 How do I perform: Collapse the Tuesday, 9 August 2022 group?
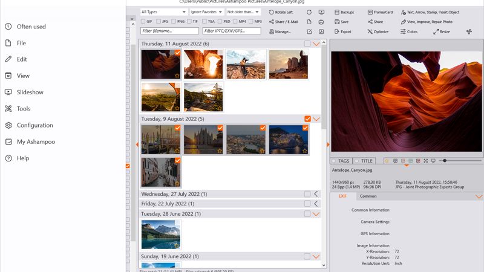click(x=316, y=119)
